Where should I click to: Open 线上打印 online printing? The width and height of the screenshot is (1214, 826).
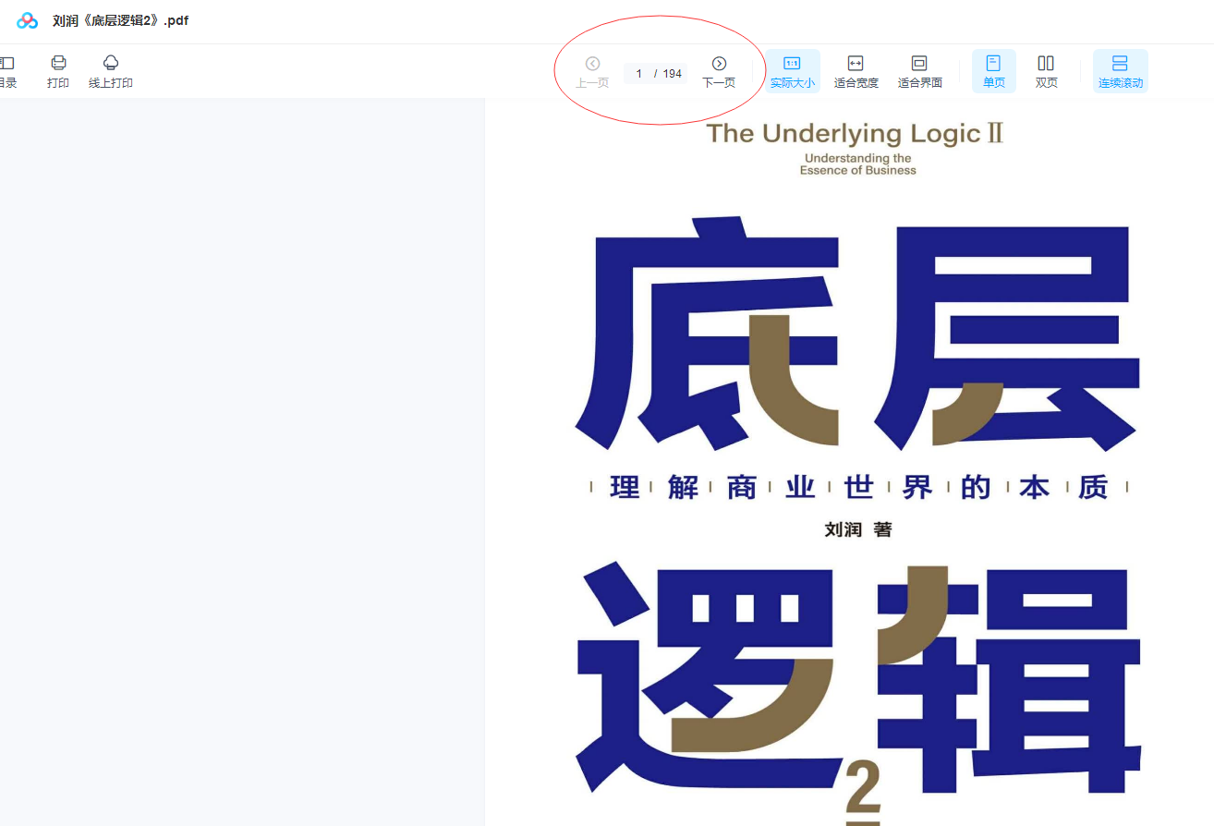pos(111,71)
